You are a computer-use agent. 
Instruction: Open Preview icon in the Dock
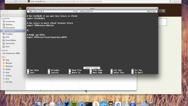(x=125, y=104)
